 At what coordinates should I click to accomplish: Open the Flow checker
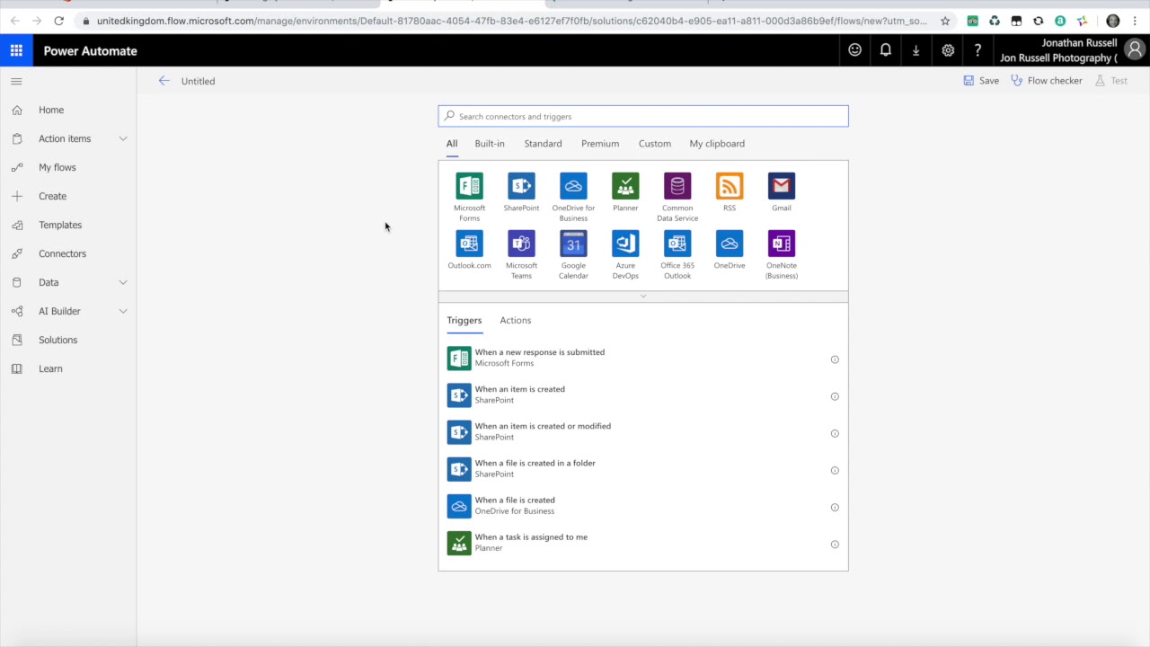click(x=1047, y=81)
